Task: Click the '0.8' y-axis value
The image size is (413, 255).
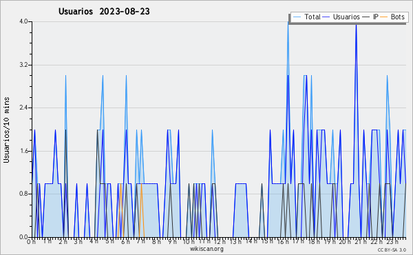Action: (x=23, y=194)
